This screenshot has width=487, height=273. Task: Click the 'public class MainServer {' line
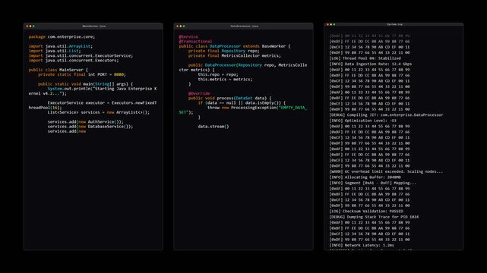click(x=59, y=70)
